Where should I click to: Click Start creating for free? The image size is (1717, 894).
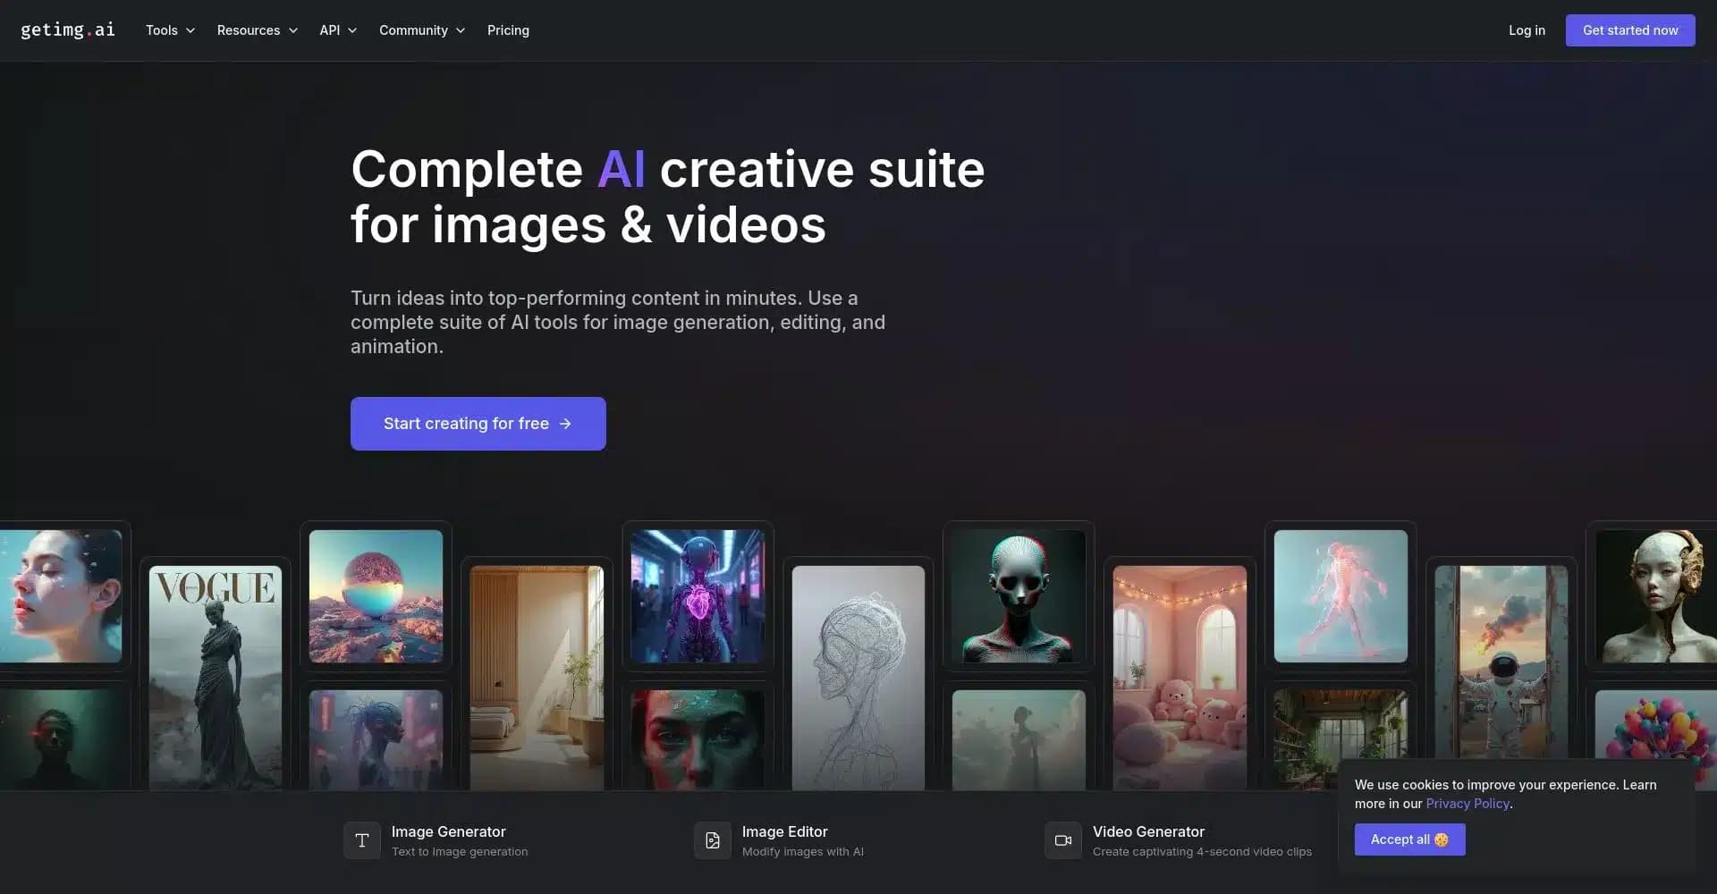478,423
